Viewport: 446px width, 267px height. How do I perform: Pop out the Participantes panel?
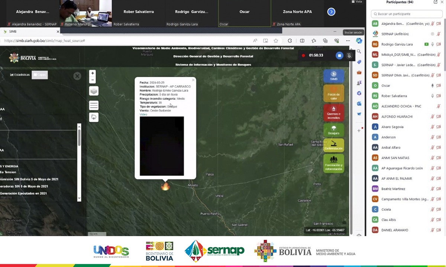click(x=435, y=2)
